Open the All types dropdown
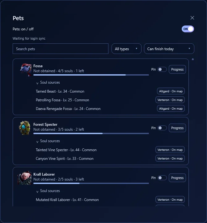The width and height of the screenshot is (207, 223). [x=126, y=49]
